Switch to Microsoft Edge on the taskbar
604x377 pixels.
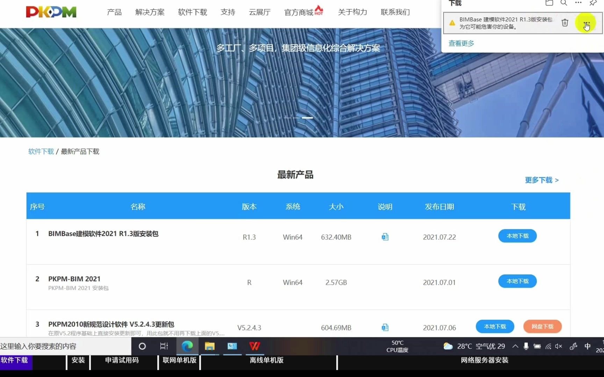pos(187,346)
